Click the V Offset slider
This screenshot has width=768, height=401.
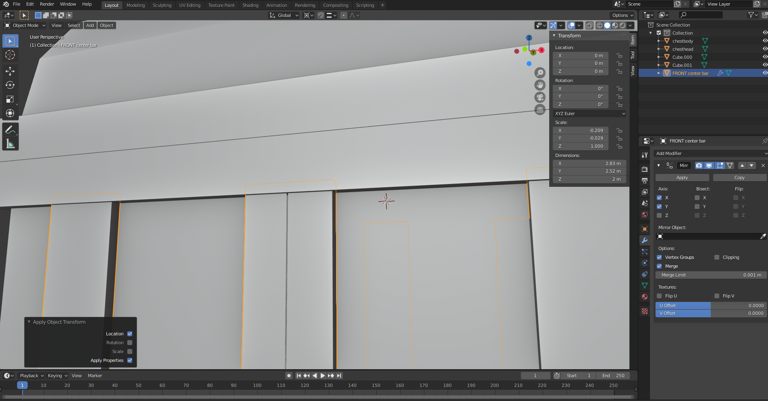[711, 313]
